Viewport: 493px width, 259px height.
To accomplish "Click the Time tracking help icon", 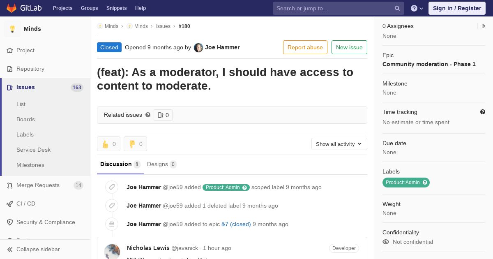I will 483,112.
